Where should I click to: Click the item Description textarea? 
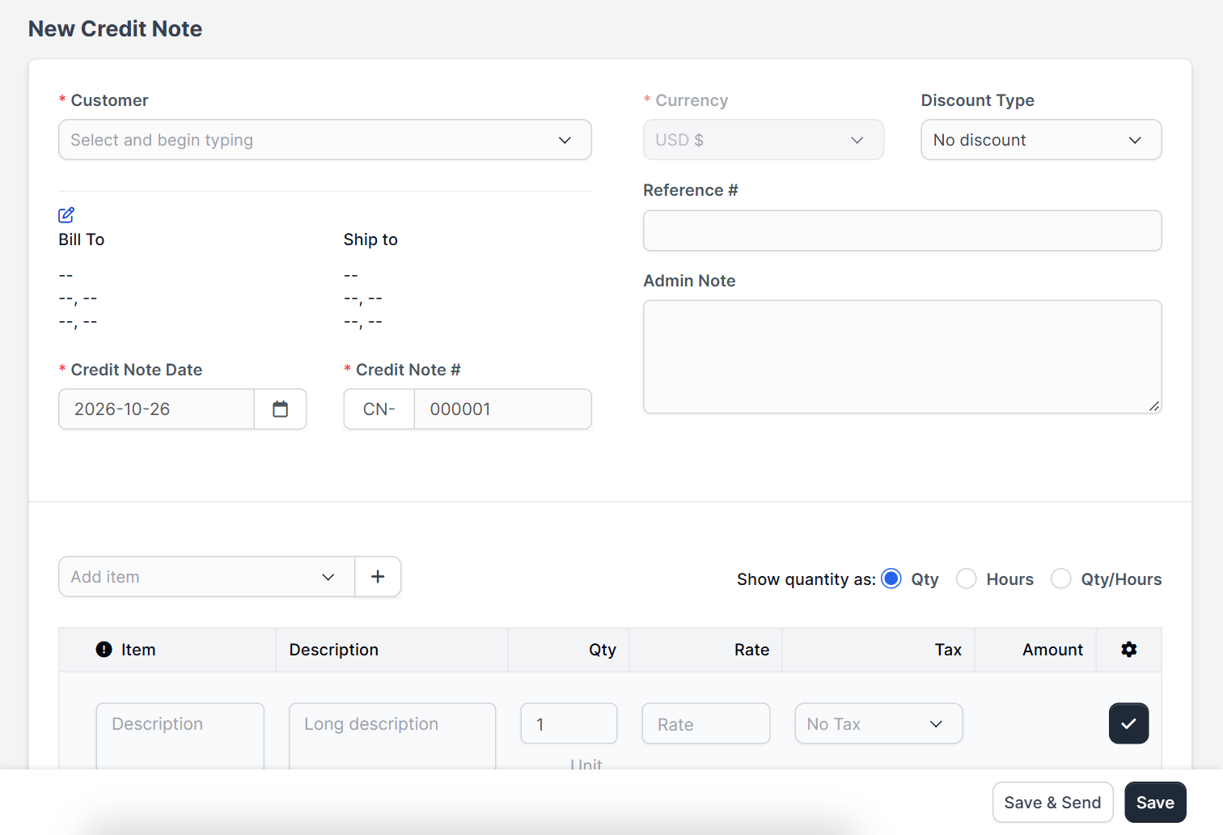(x=180, y=735)
